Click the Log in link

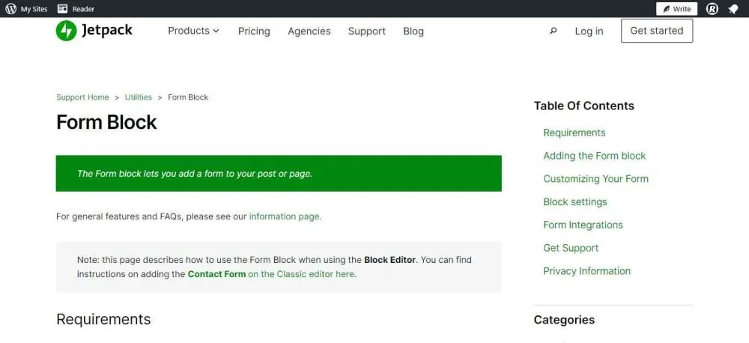589,31
